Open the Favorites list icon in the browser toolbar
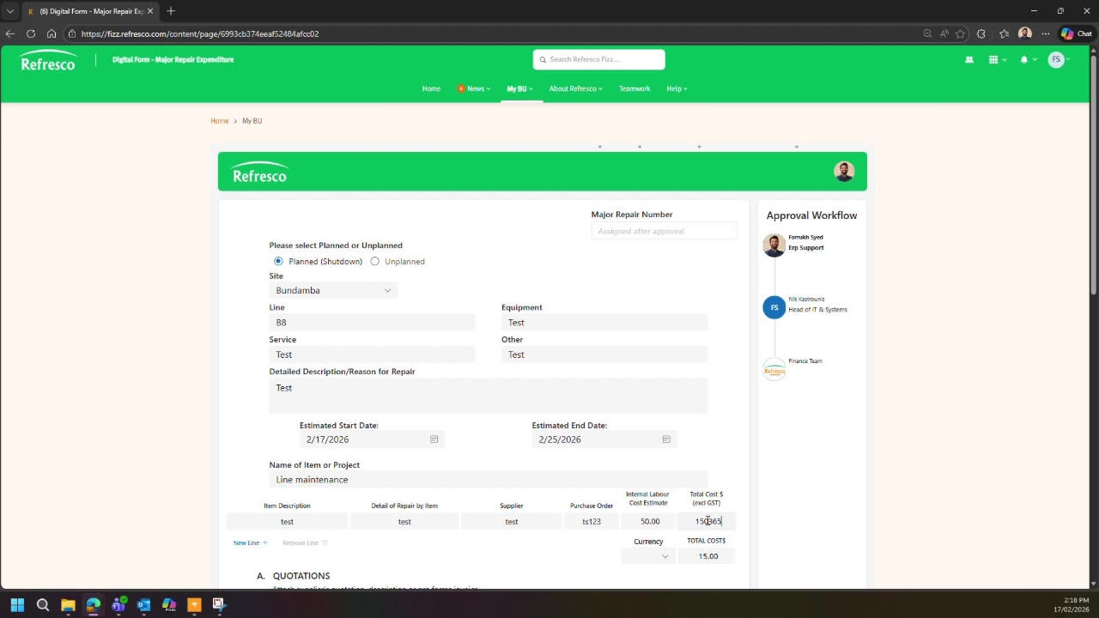The width and height of the screenshot is (1099, 618). 1004,33
